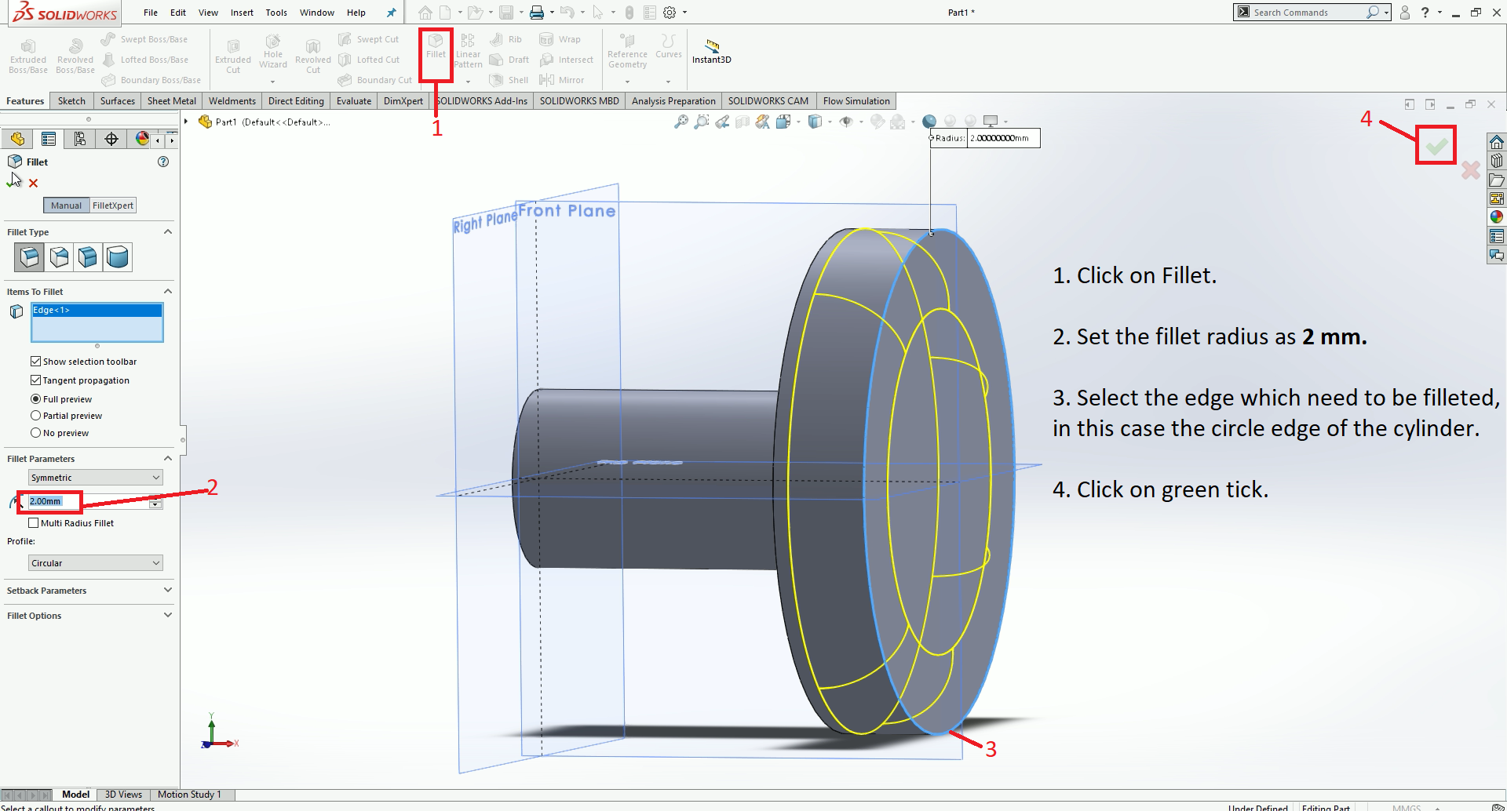This screenshot has height=811, width=1507.
Task: Click the Reference Geometry tool
Action: (x=627, y=51)
